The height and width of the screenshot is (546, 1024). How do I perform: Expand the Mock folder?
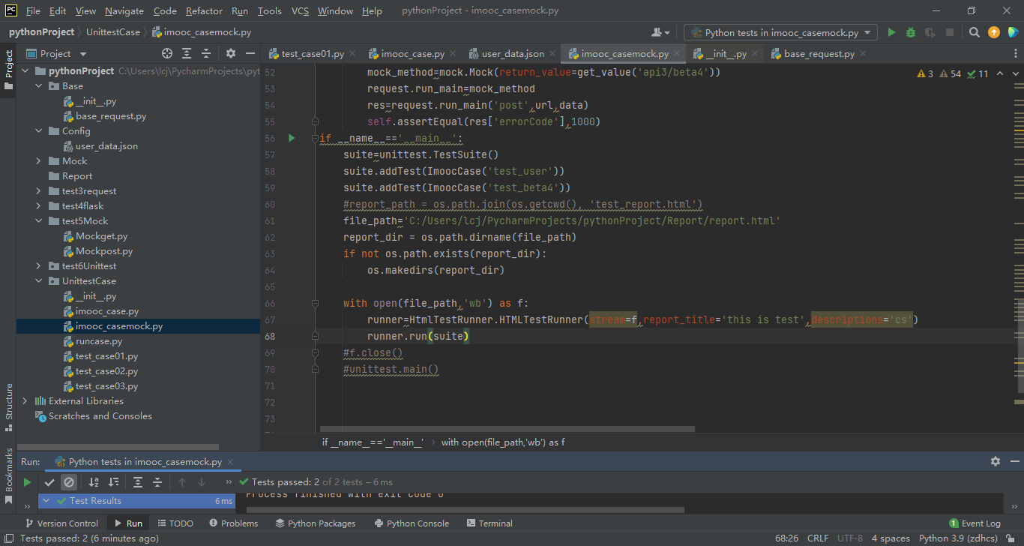[38, 160]
